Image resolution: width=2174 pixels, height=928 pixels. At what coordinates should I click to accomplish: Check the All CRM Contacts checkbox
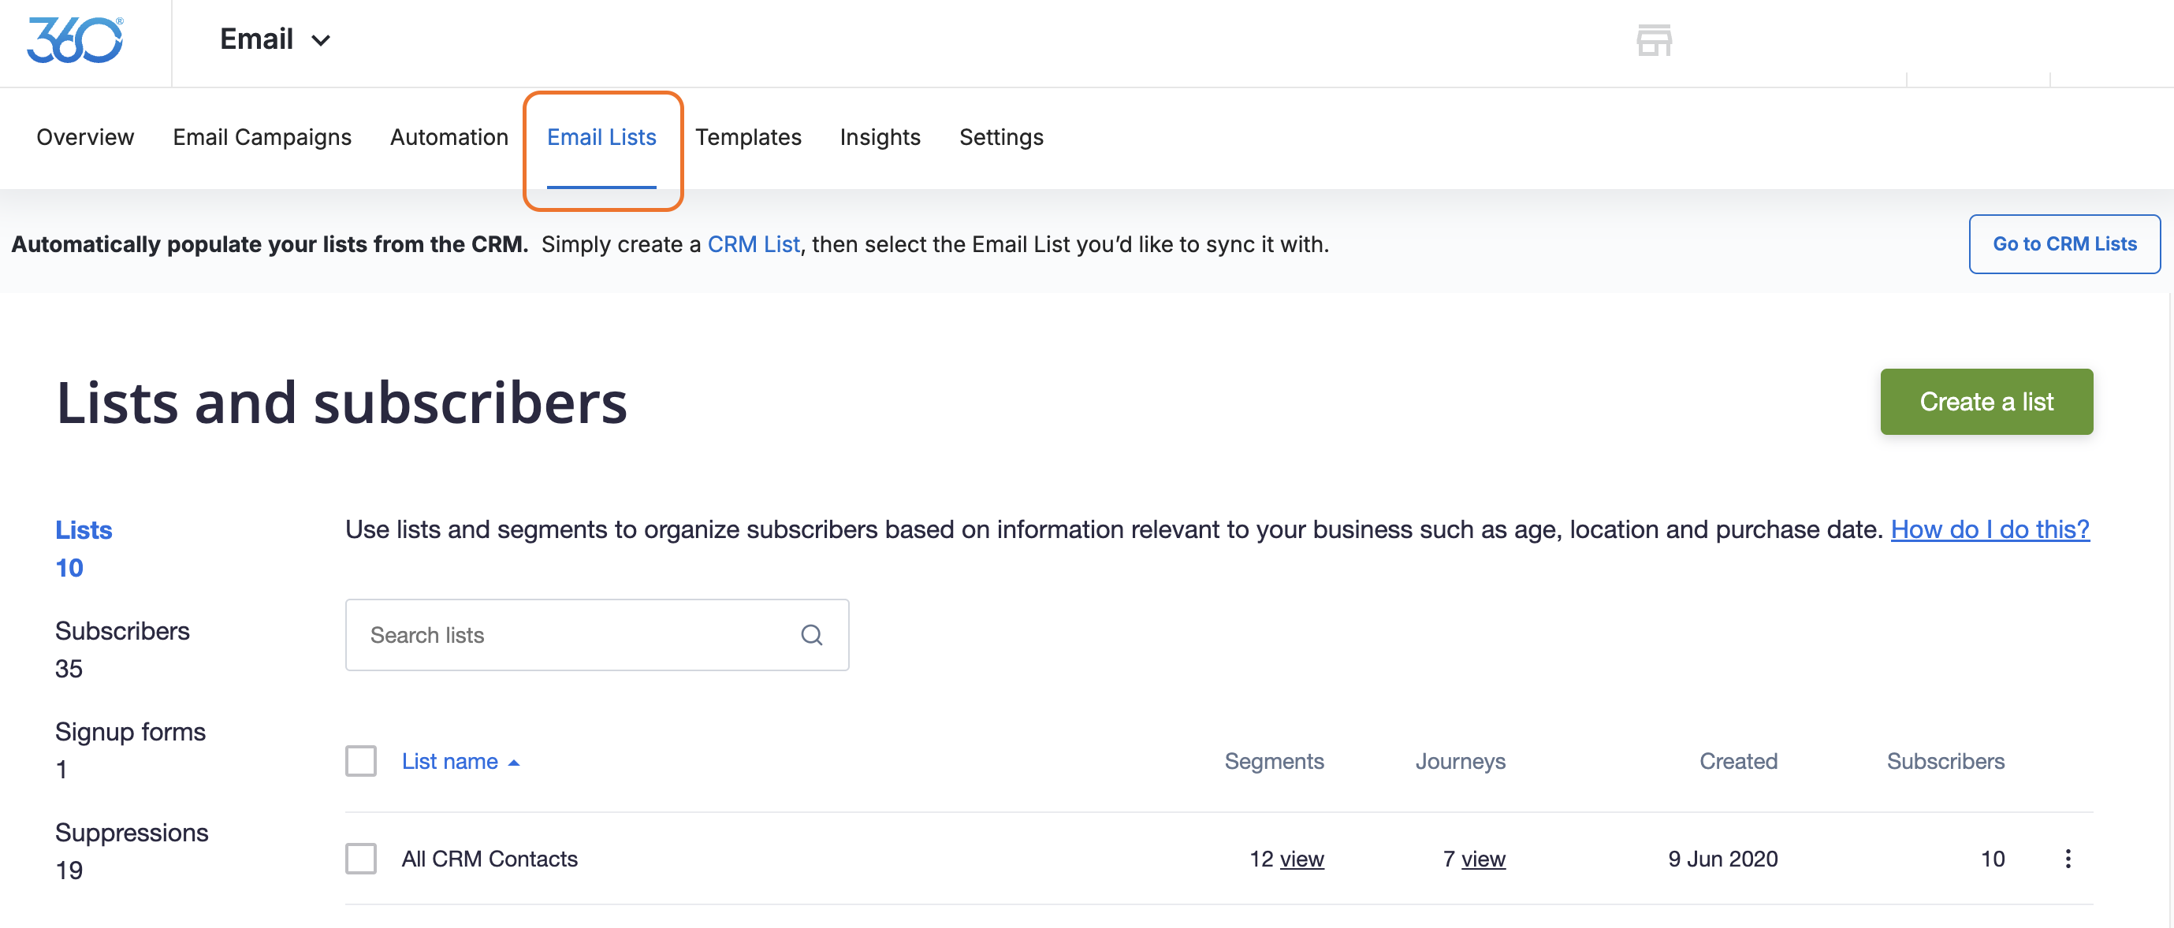(x=361, y=859)
